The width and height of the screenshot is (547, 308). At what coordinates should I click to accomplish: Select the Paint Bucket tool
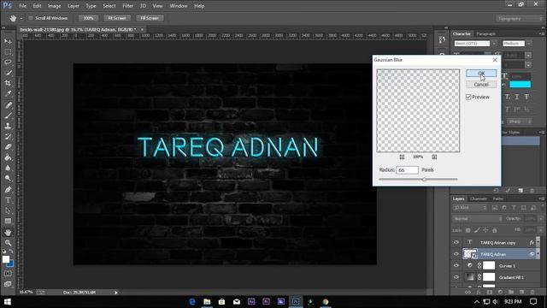click(x=8, y=157)
